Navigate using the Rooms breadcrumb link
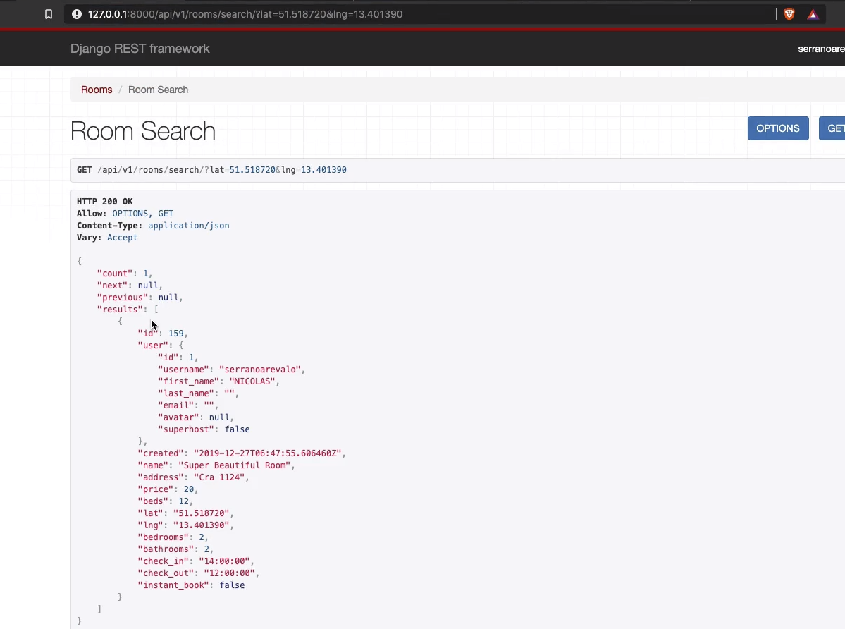Viewport: 845px width, 629px height. [x=96, y=90]
